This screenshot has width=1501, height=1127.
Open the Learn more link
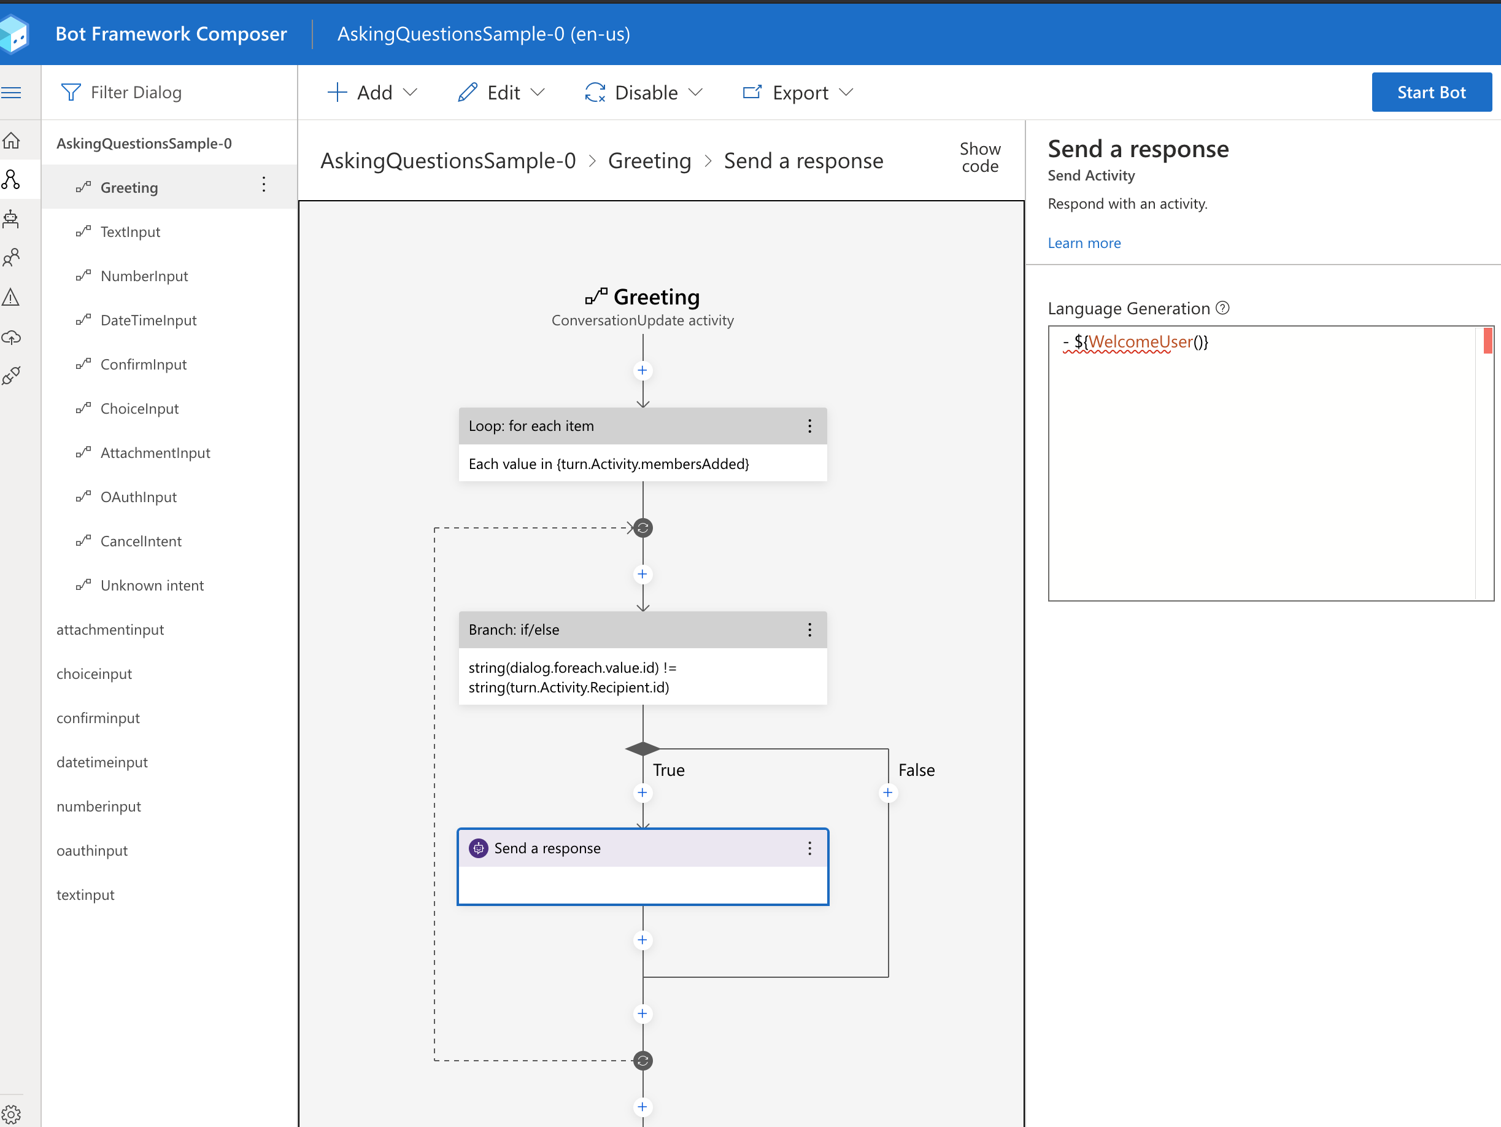pyautogui.click(x=1084, y=243)
